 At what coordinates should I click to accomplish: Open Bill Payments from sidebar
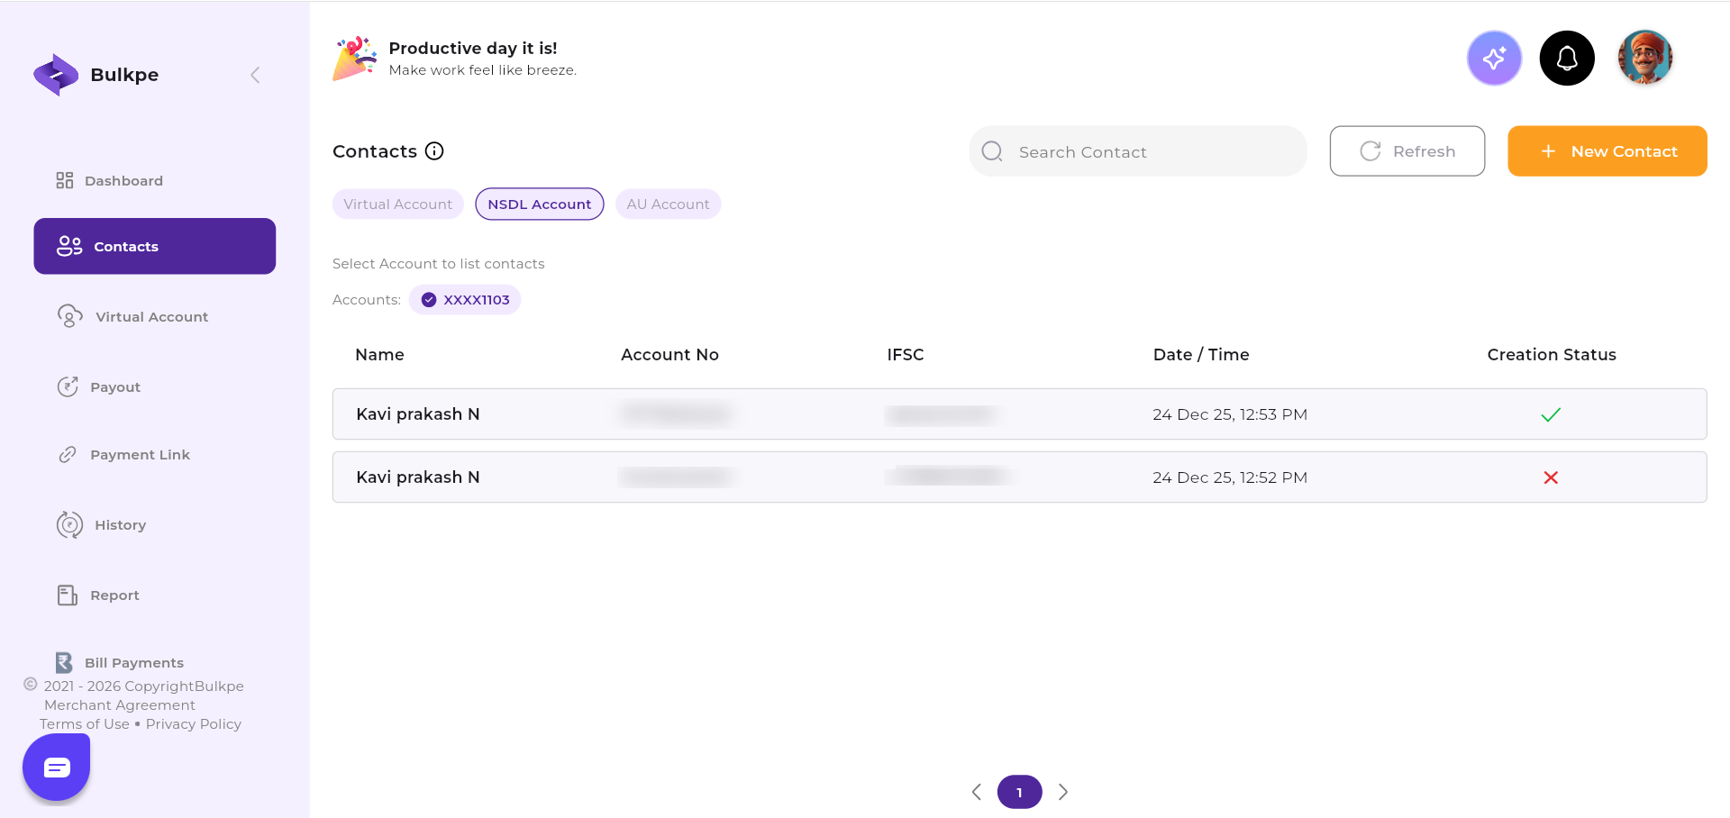[133, 663]
